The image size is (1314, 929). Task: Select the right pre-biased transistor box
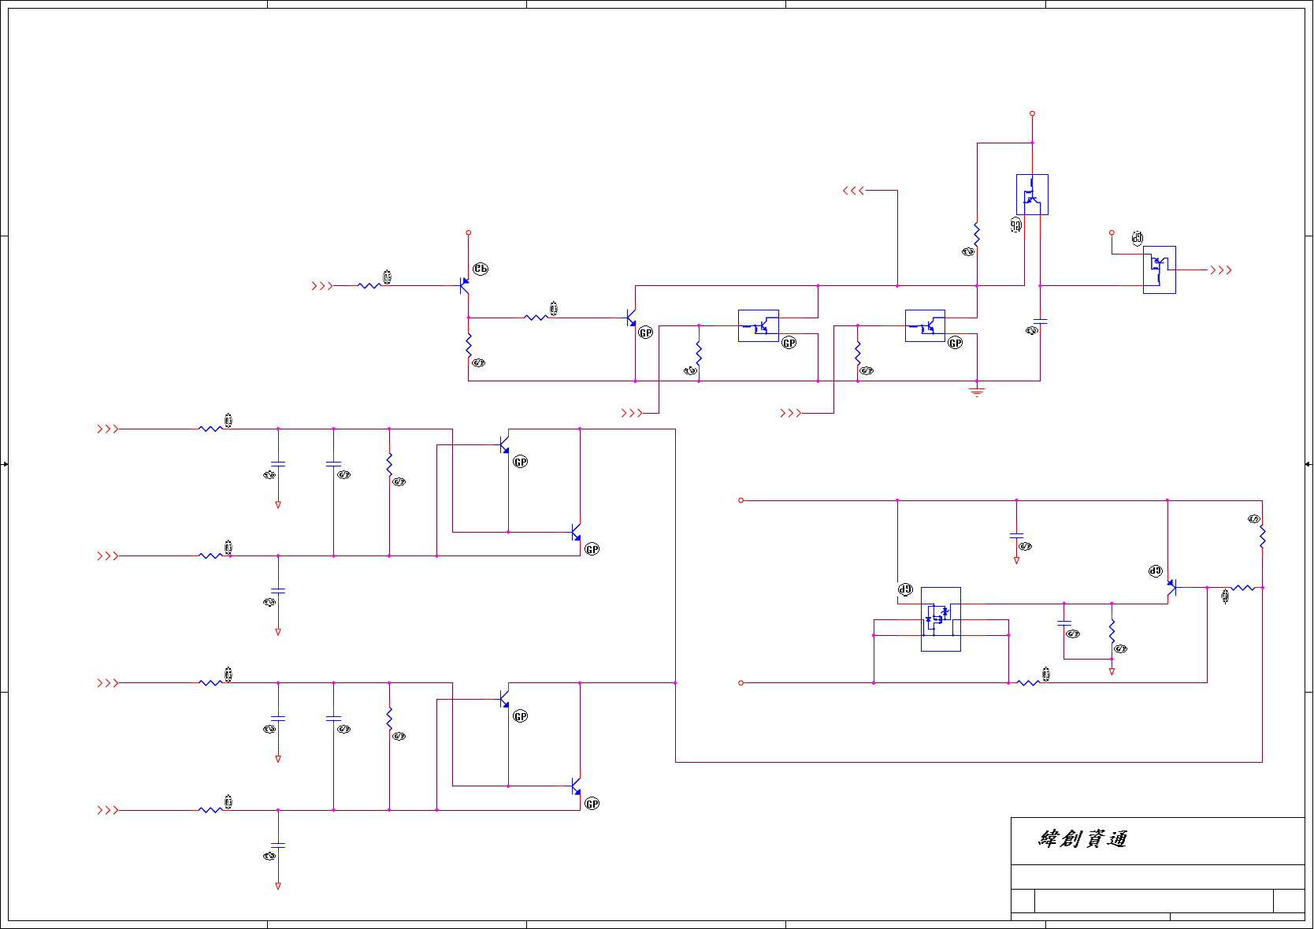click(926, 325)
